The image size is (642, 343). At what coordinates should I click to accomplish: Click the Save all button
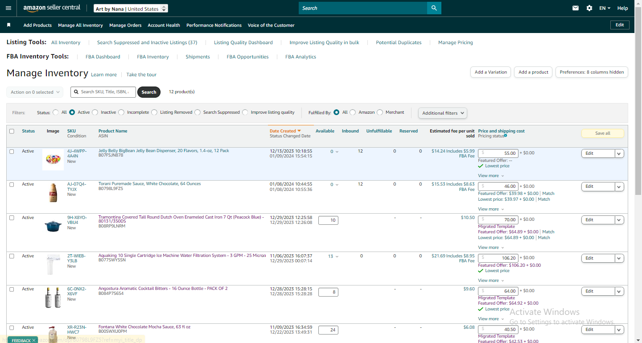pyautogui.click(x=603, y=133)
